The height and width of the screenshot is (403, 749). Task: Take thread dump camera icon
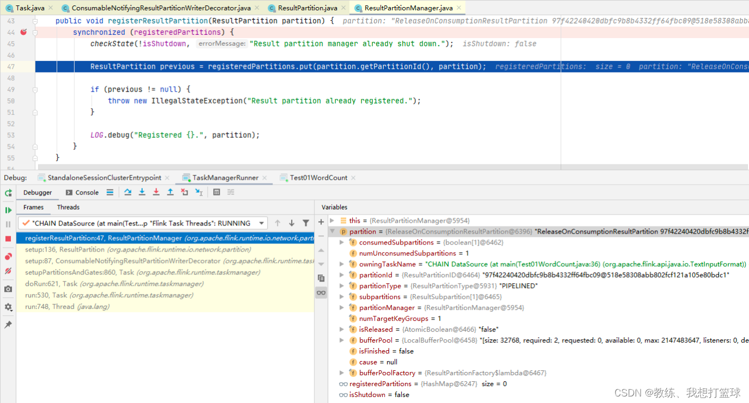point(8,289)
